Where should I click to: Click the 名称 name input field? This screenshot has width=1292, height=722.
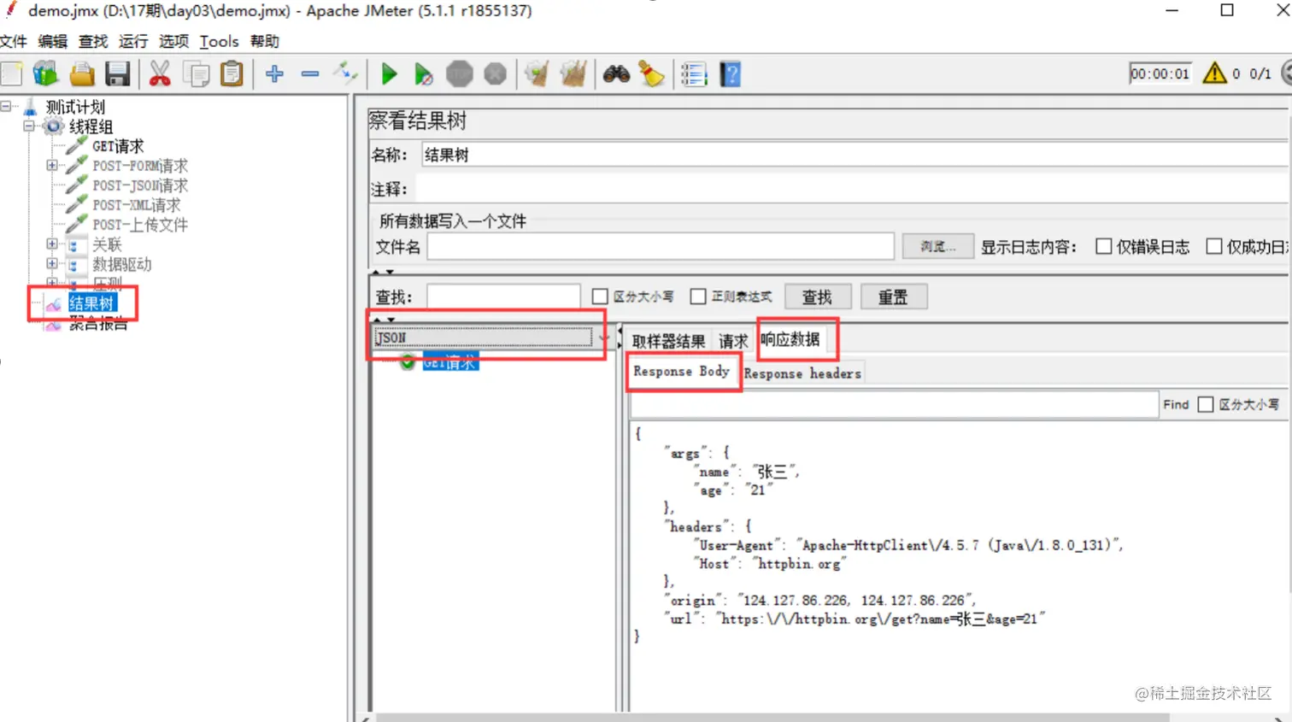(x=856, y=155)
